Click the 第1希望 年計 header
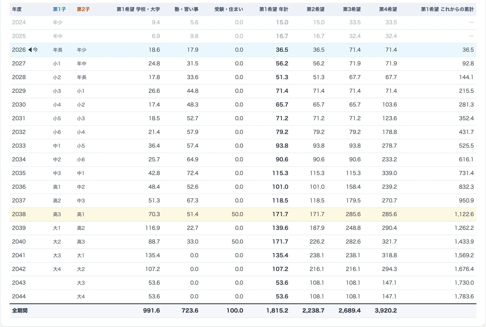This screenshot has height=327, width=486. tap(274, 9)
